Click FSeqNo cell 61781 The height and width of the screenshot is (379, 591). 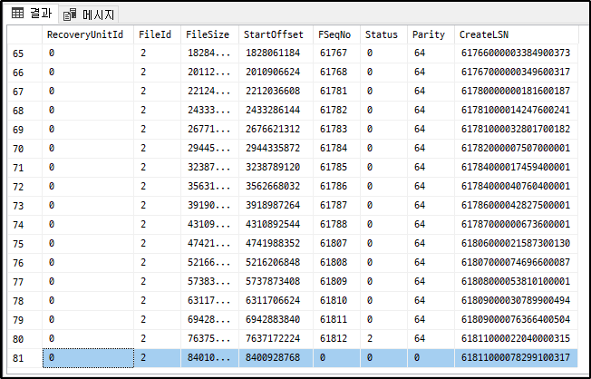(336, 92)
